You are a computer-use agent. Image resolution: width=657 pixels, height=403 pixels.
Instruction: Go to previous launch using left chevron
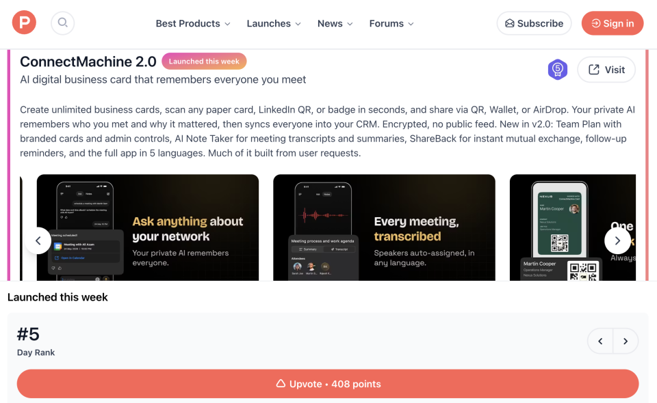[x=600, y=341]
